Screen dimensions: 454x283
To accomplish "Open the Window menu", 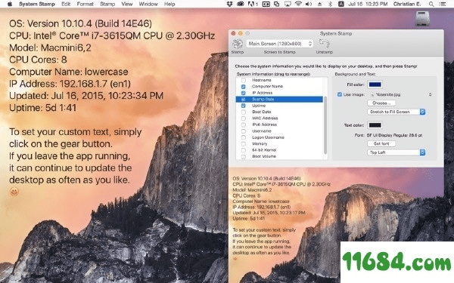I will pos(148,4).
